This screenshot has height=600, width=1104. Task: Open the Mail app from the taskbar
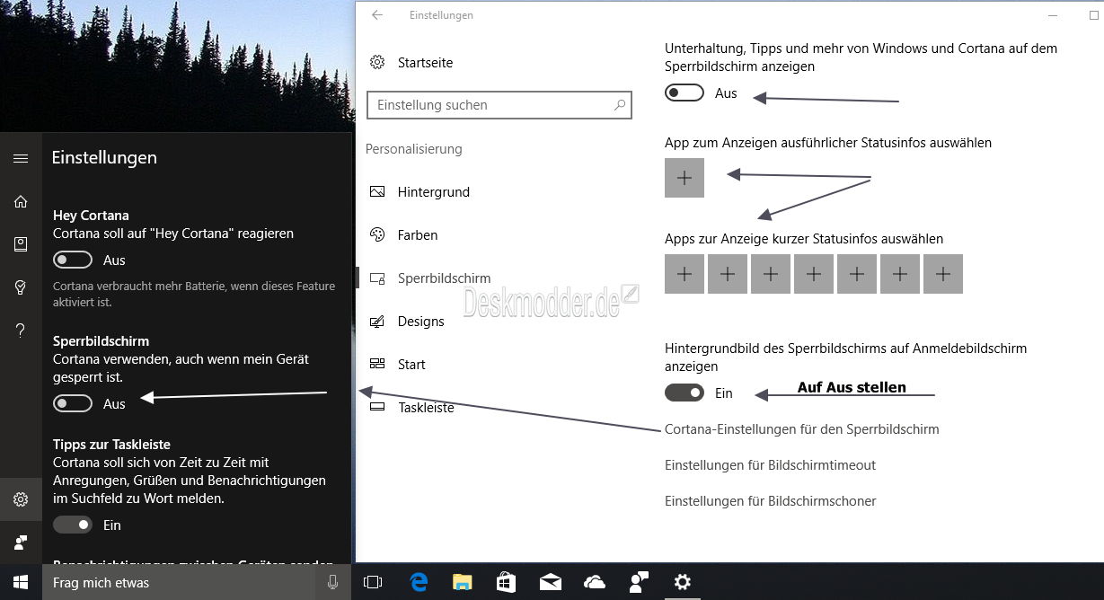point(551,582)
